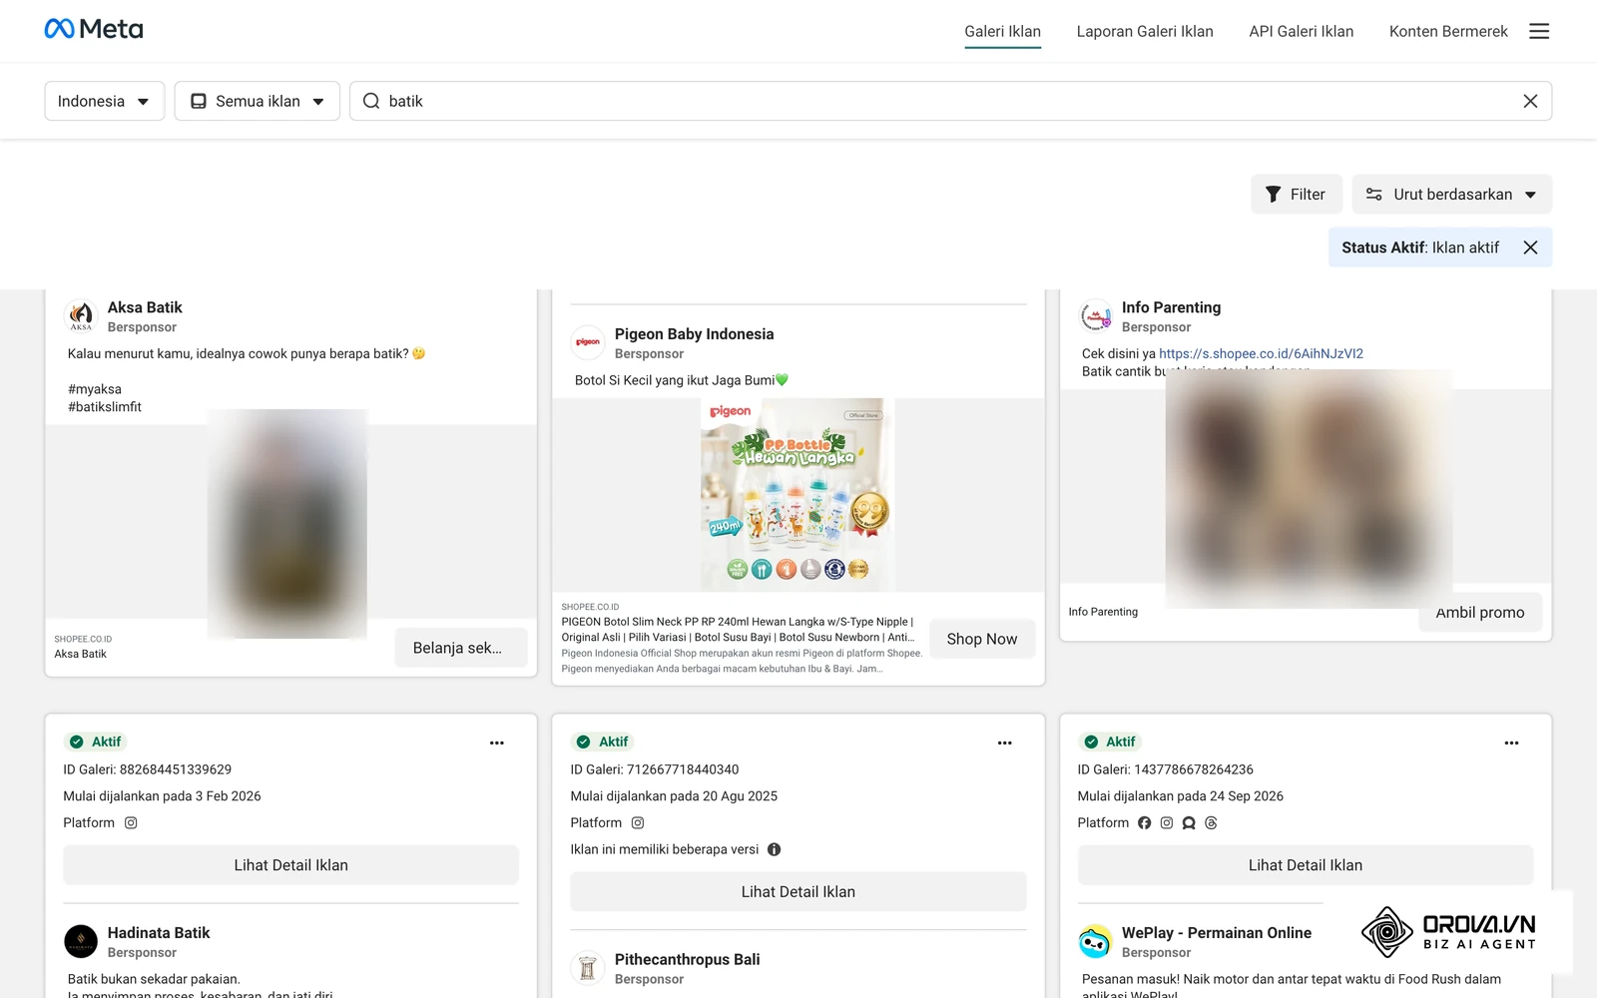Click Instagram platform icon on ad 882684451339629
This screenshot has width=1597, height=998.
point(131,822)
